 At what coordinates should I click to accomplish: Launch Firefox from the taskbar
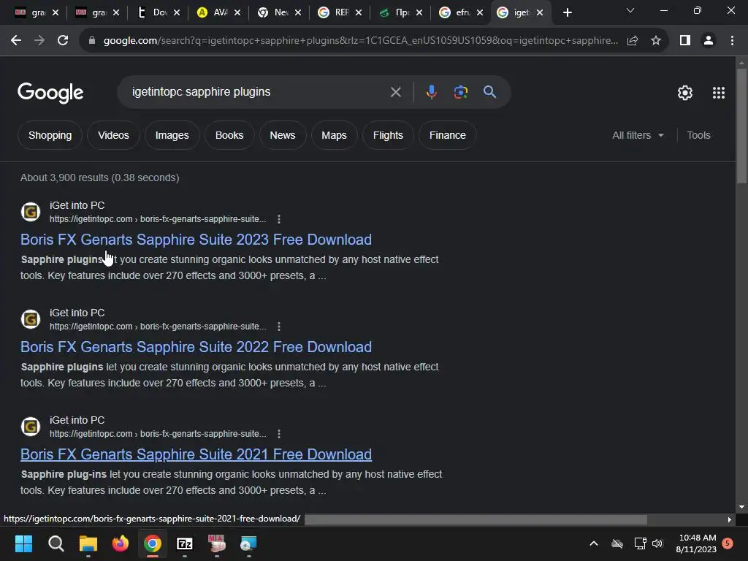[x=121, y=543]
